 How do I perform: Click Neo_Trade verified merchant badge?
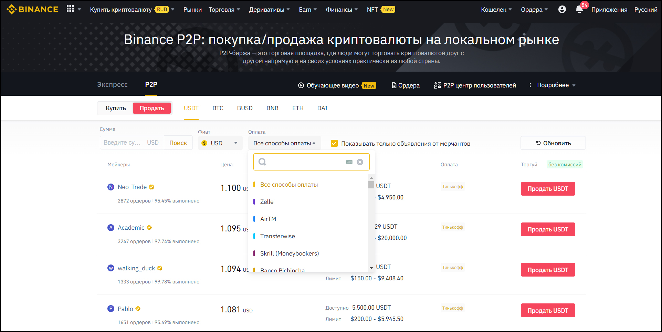click(151, 187)
